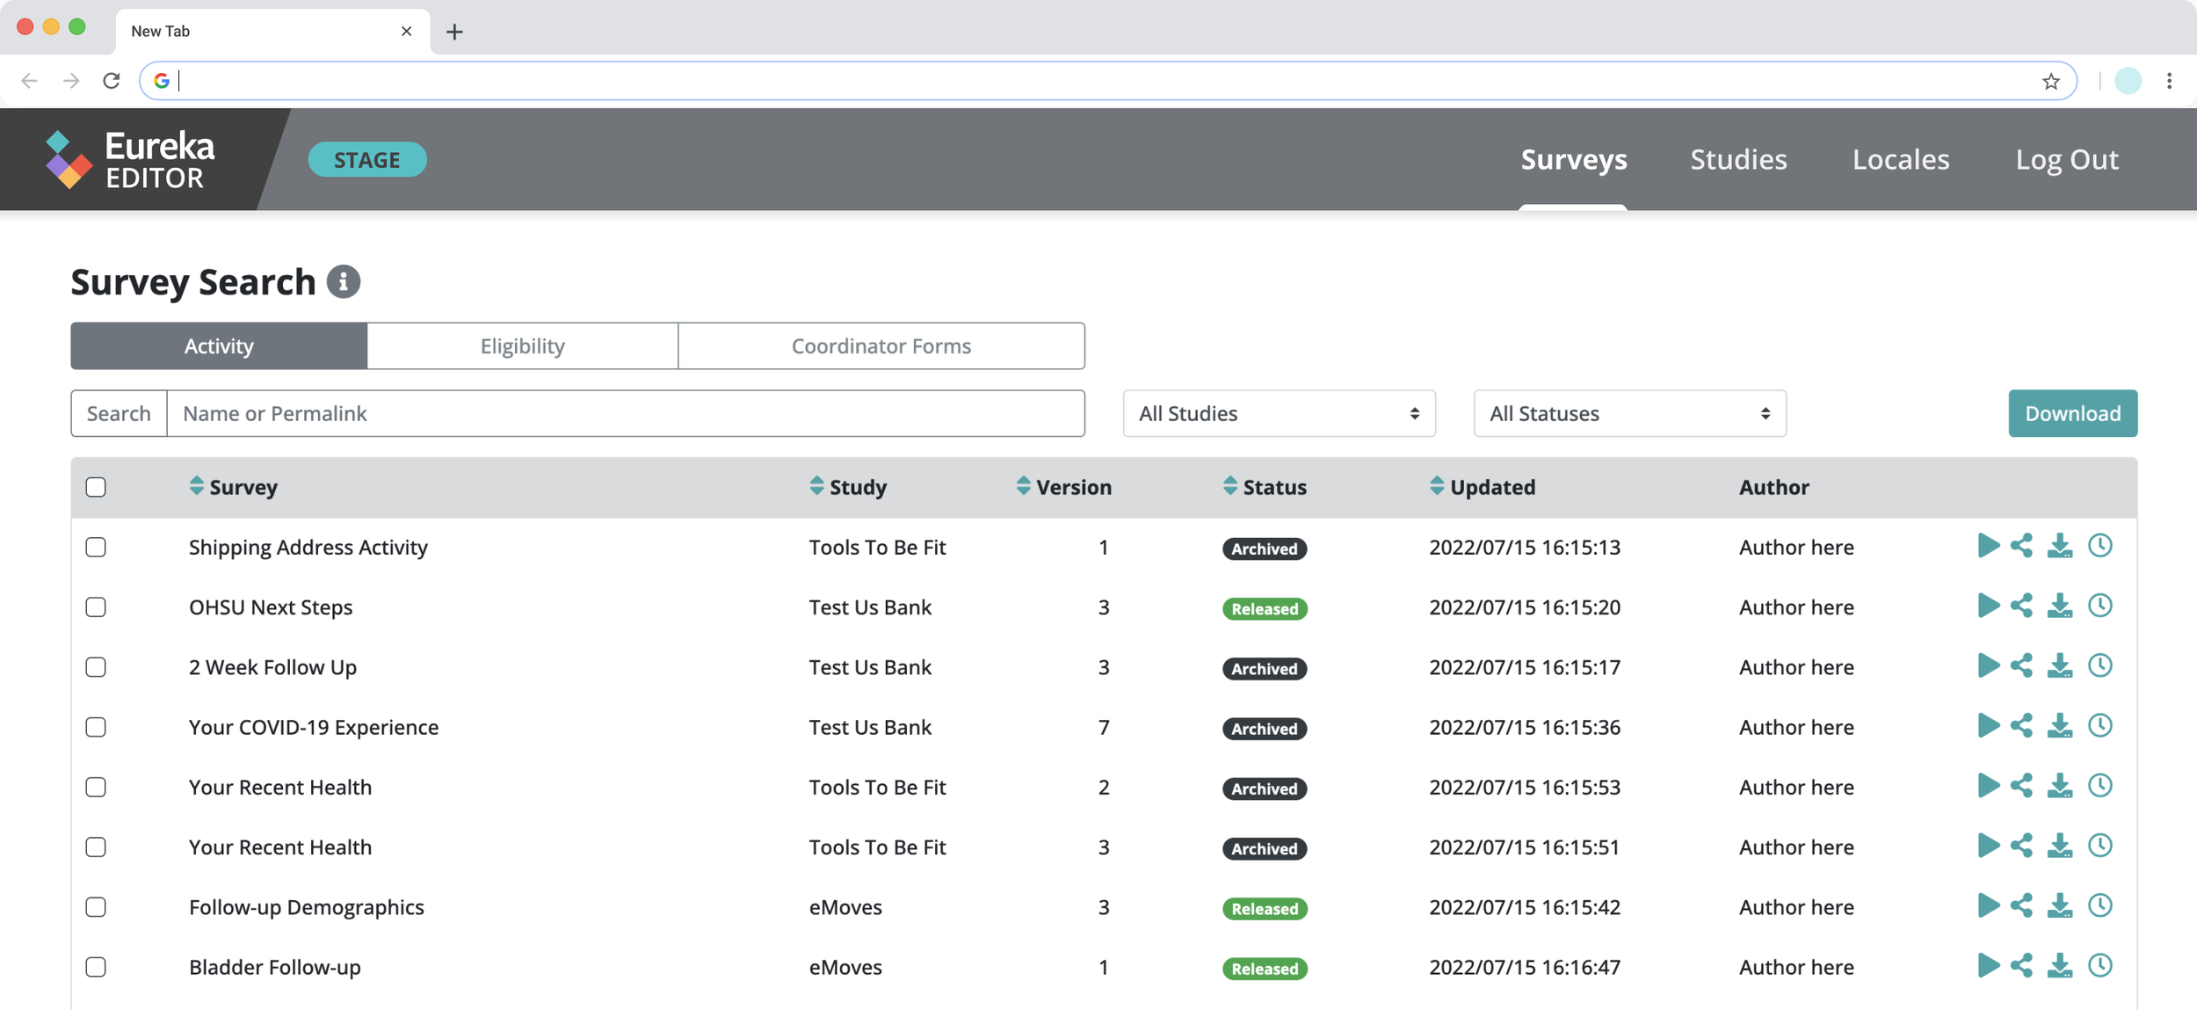Tick the select-all checkbox in table header
The image size is (2197, 1010).
(96, 487)
